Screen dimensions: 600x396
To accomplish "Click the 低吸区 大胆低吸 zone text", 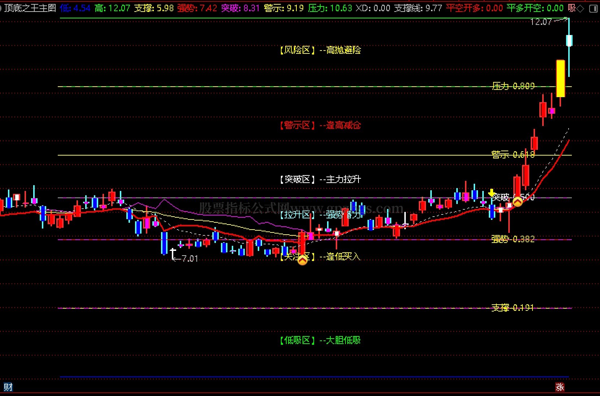I will 320,340.
